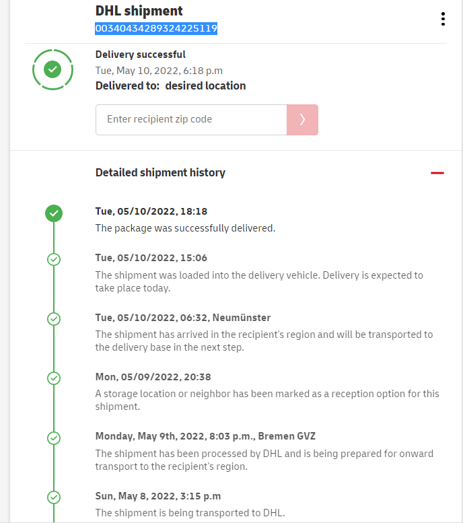This screenshot has width=463, height=523.
Task: Open the three-dot shipment options menu
Action: tap(443, 19)
